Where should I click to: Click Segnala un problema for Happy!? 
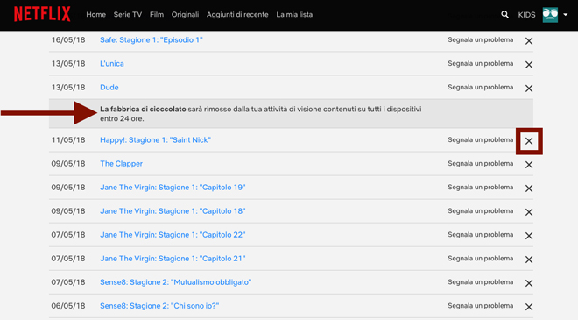[x=480, y=139]
